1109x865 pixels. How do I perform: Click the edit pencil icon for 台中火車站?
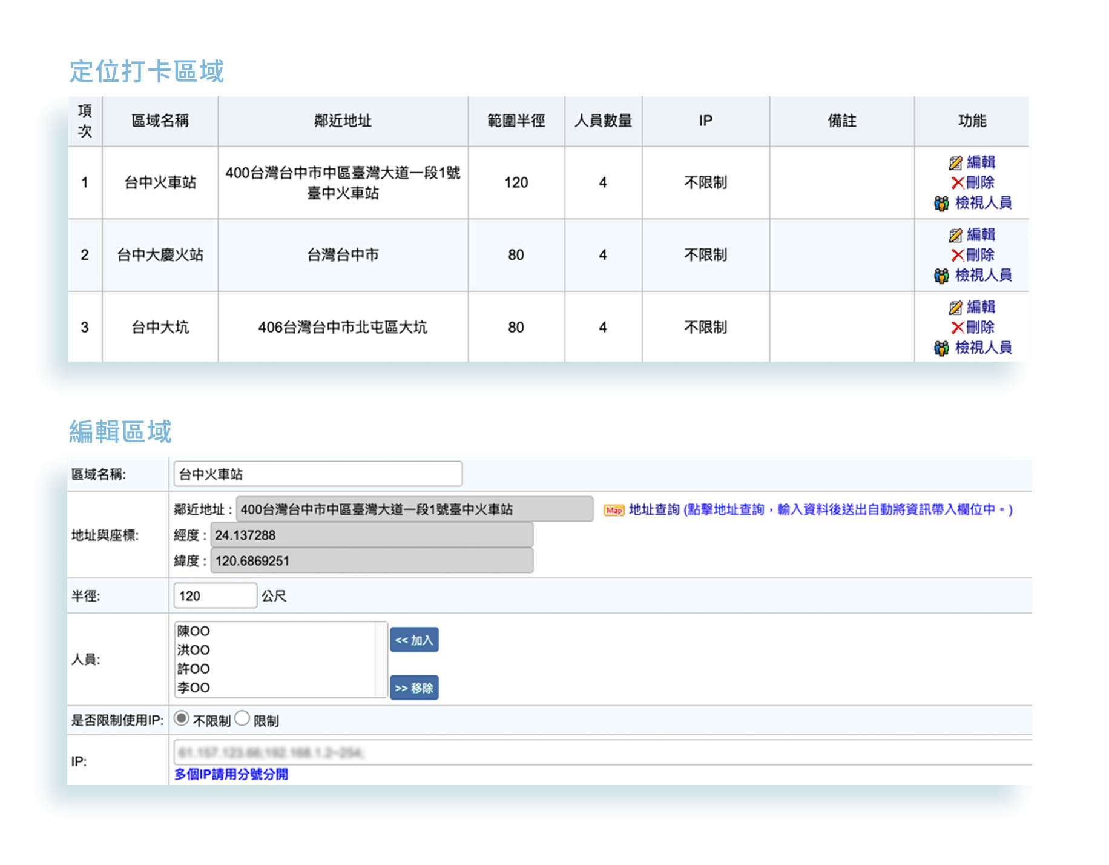(955, 163)
